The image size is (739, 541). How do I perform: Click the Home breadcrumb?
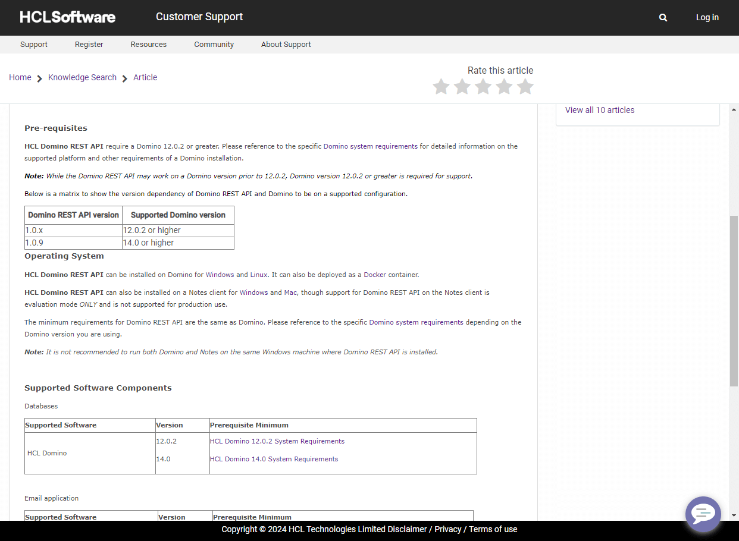coord(20,77)
